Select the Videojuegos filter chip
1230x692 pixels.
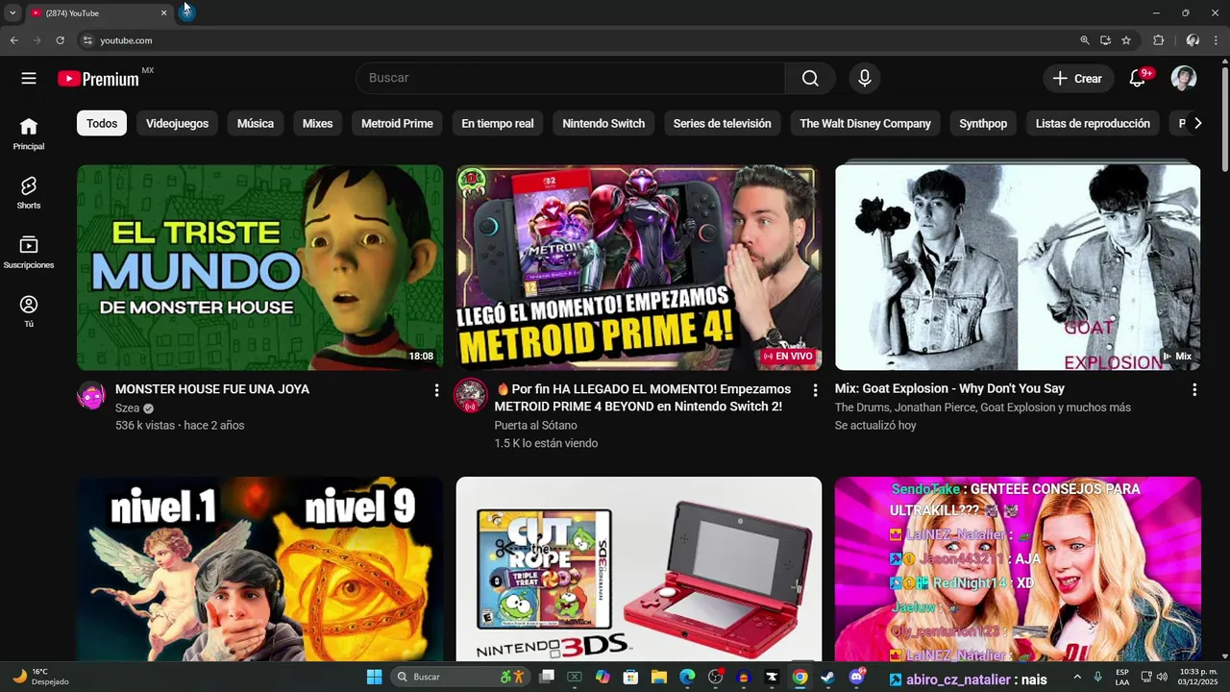[177, 123]
